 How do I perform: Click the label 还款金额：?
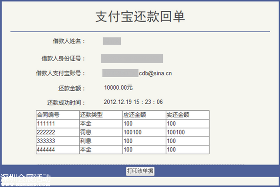pyautogui.click(x=72, y=88)
